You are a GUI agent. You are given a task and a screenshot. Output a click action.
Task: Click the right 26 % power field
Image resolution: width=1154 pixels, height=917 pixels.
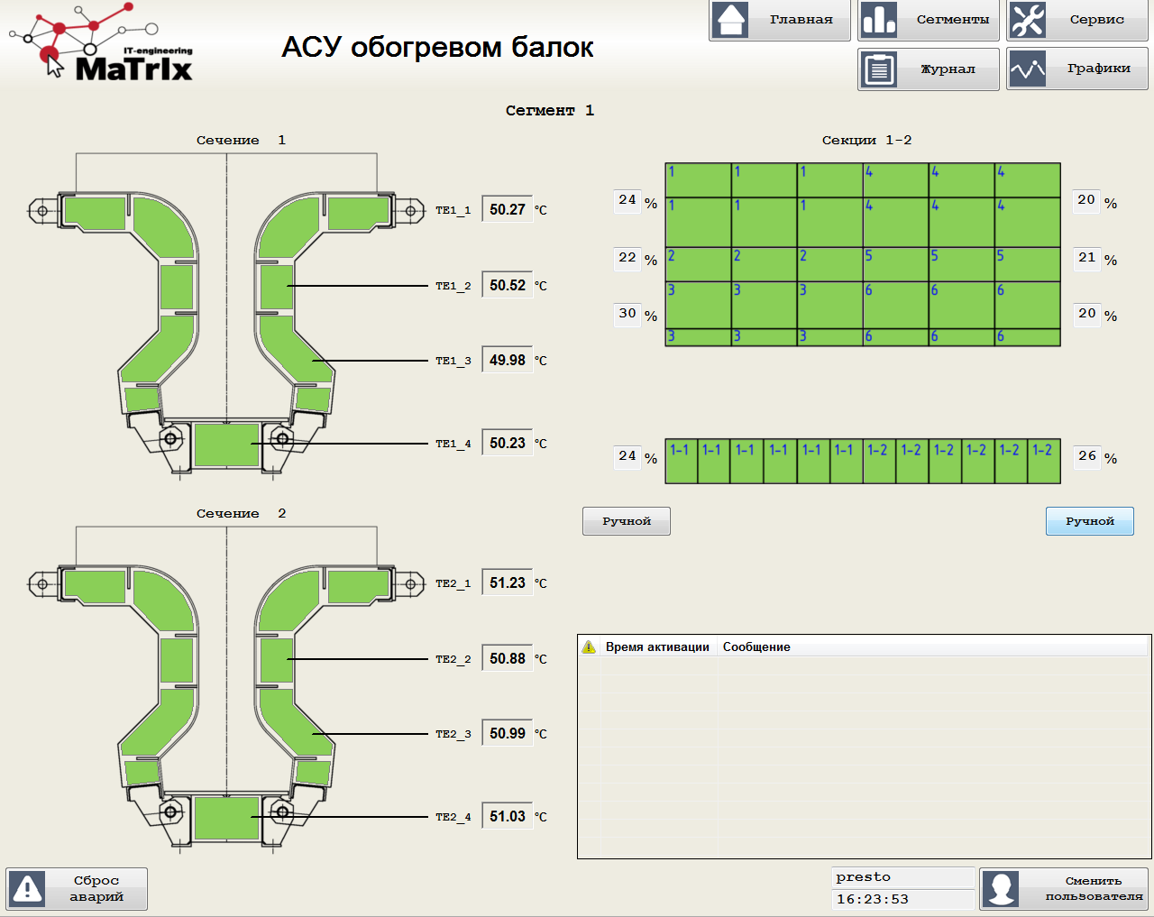click(x=1087, y=456)
